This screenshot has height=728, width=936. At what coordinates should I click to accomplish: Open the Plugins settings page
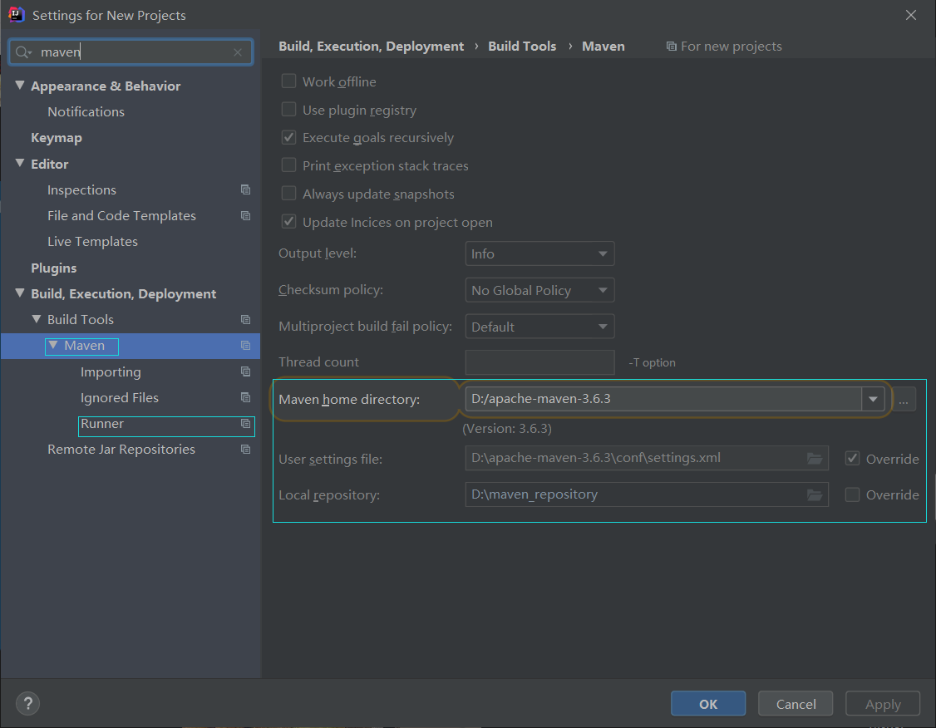pos(54,268)
